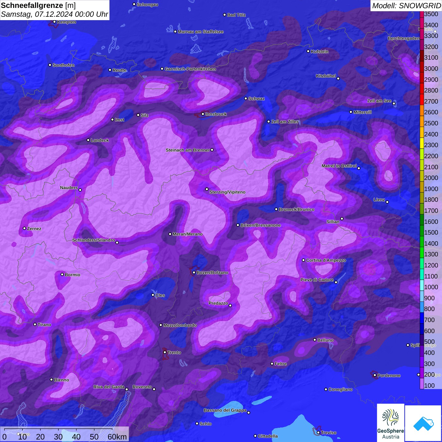Viewport: 442px width, 442px height.
Task: Click the Pordenone city marker
Action: click(x=375, y=375)
